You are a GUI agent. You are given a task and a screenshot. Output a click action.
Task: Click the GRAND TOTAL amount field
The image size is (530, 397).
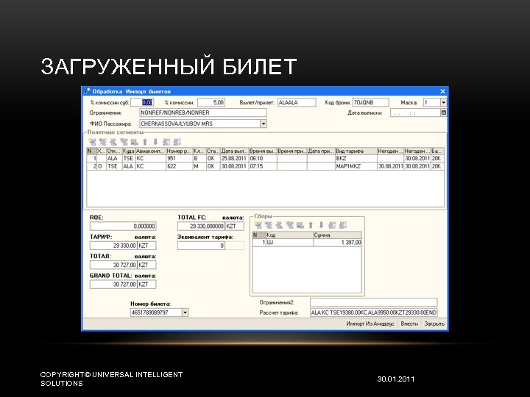click(113, 285)
